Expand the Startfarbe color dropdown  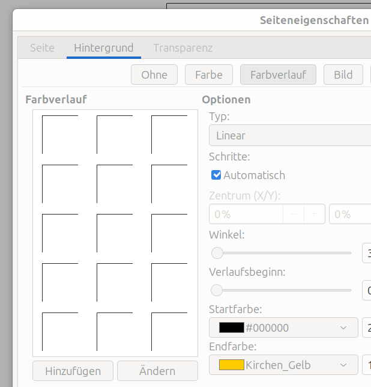[x=343, y=328]
